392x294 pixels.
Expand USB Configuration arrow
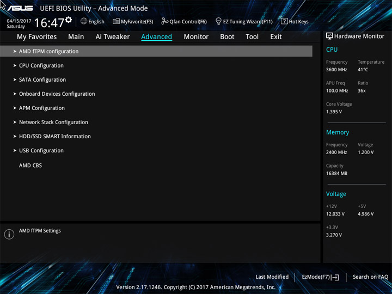(15, 150)
